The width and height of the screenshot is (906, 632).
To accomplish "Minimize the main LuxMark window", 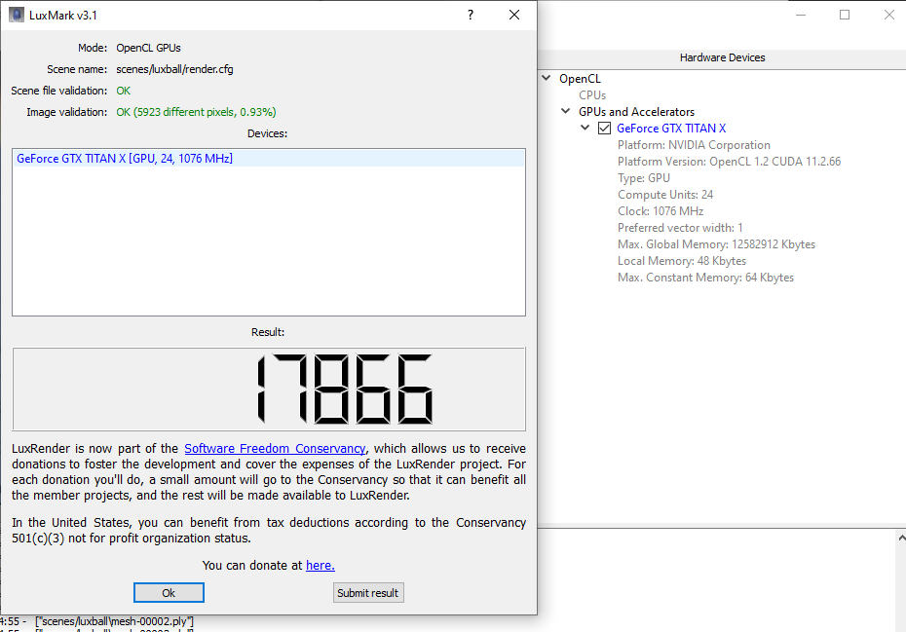I will pos(800,15).
